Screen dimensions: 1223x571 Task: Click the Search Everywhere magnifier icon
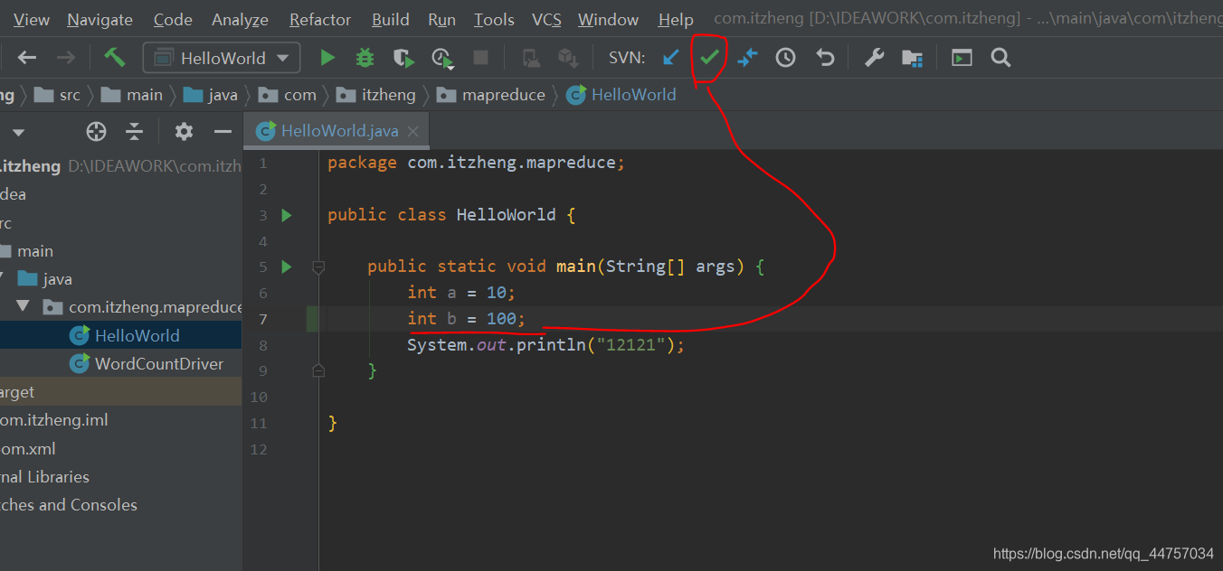[x=1000, y=58]
